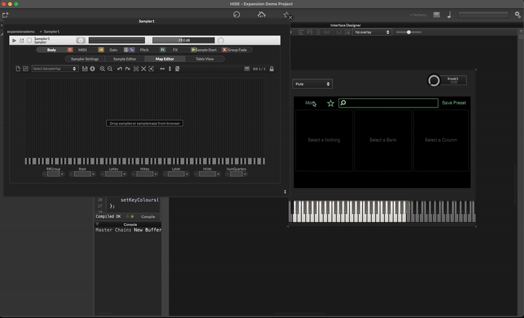Viewport: 524px width, 318px height.
Task: Click the Select a Column preset column
Action: 441,140
